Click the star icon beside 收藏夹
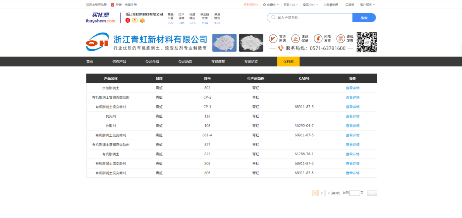Viewport: 462px width, 218px height. pos(264,5)
